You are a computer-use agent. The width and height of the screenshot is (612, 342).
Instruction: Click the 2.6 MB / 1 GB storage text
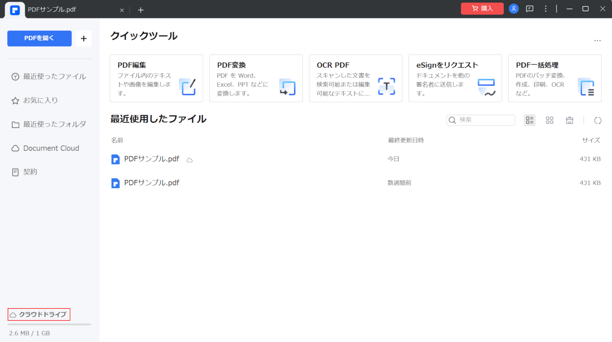[30, 333]
